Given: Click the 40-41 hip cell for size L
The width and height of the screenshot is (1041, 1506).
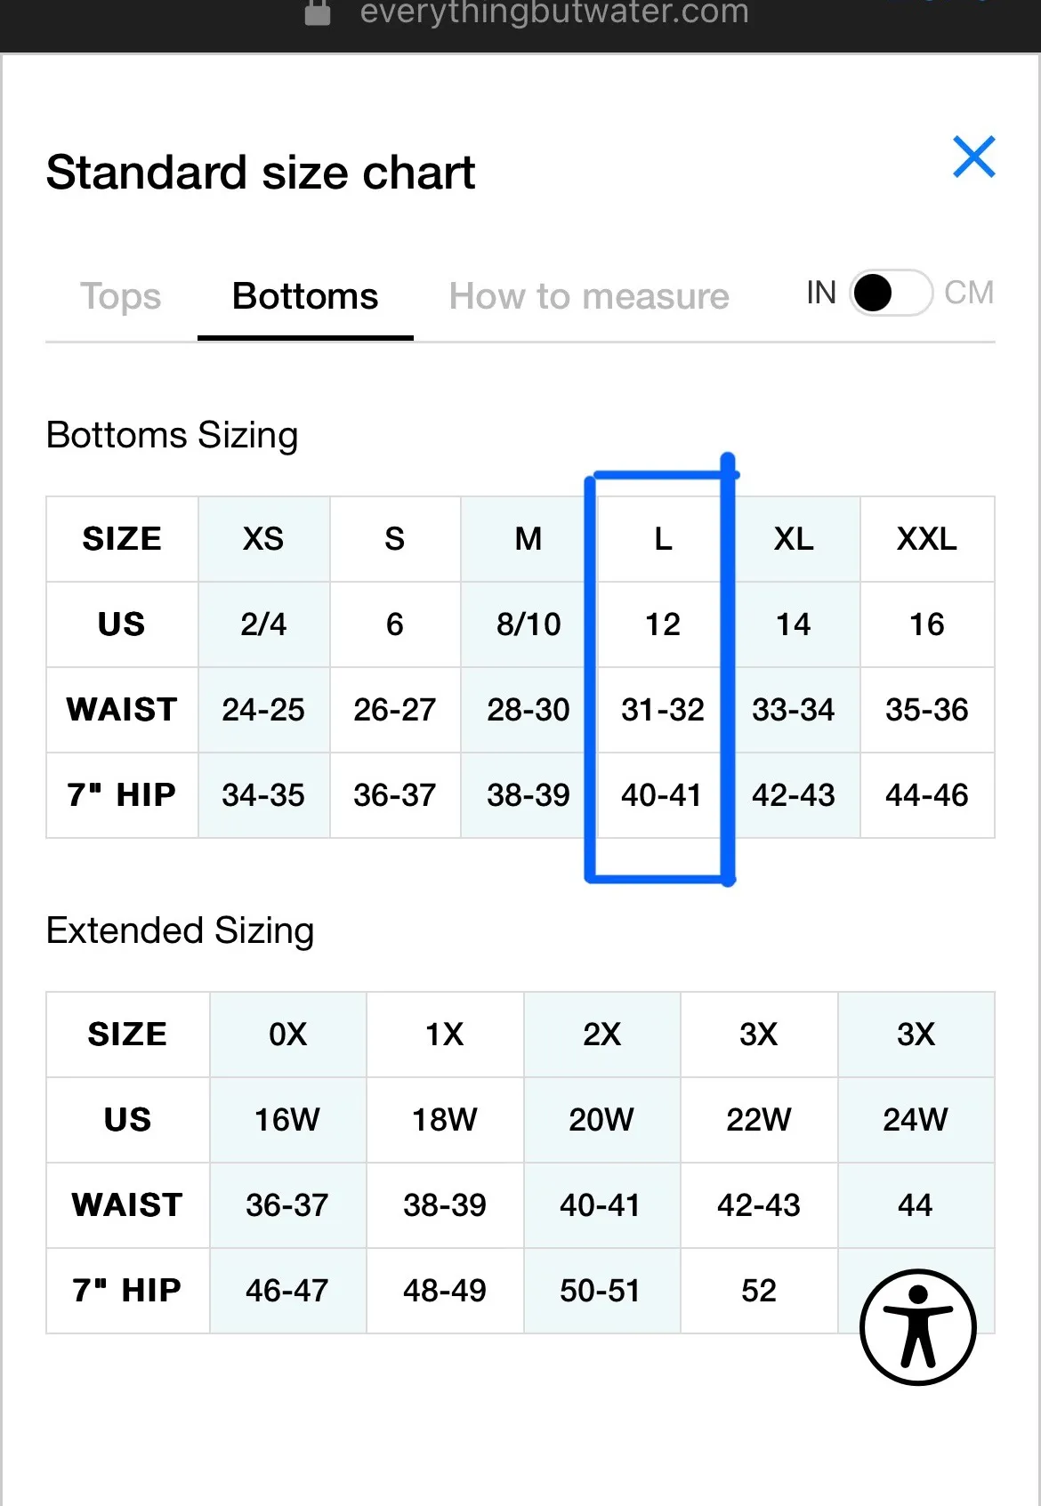Looking at the screenshot, I should tap(661, 795).
